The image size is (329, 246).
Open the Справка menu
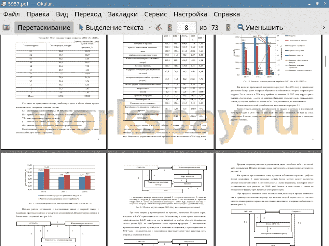pos(227,14)
